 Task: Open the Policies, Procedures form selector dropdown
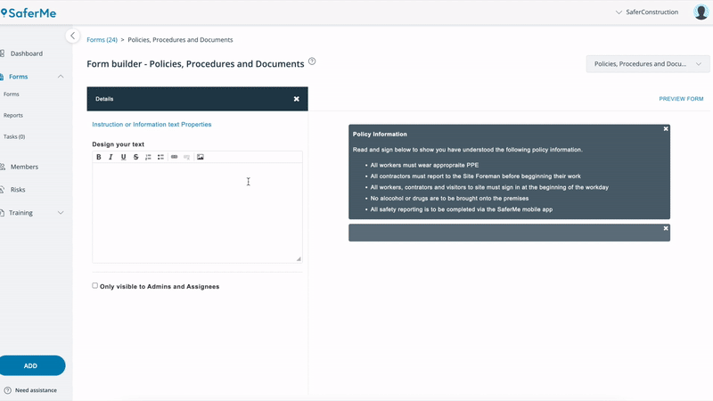647,64
